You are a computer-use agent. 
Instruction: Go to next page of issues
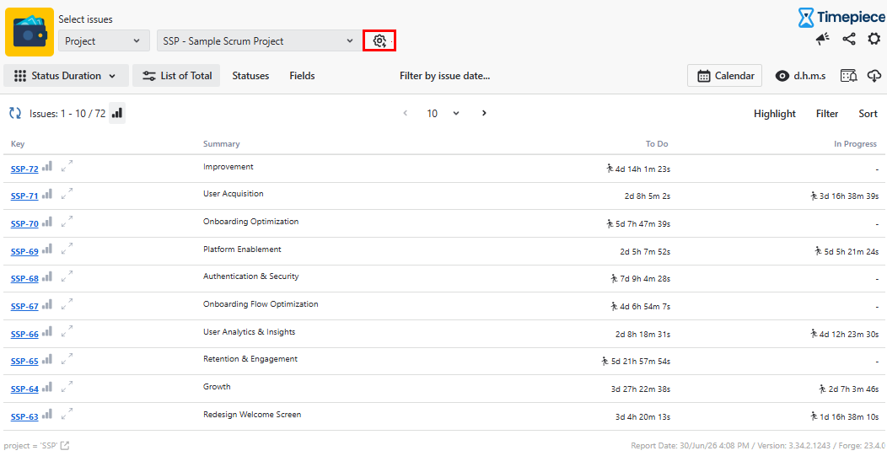coord(484,113)
